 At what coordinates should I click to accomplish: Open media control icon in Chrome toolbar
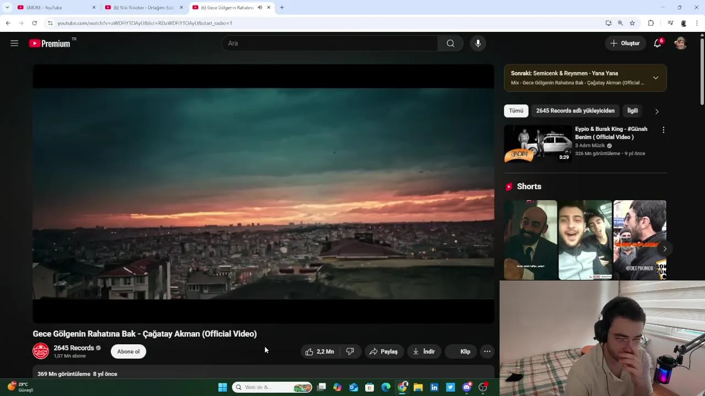[x=670, y=23]
